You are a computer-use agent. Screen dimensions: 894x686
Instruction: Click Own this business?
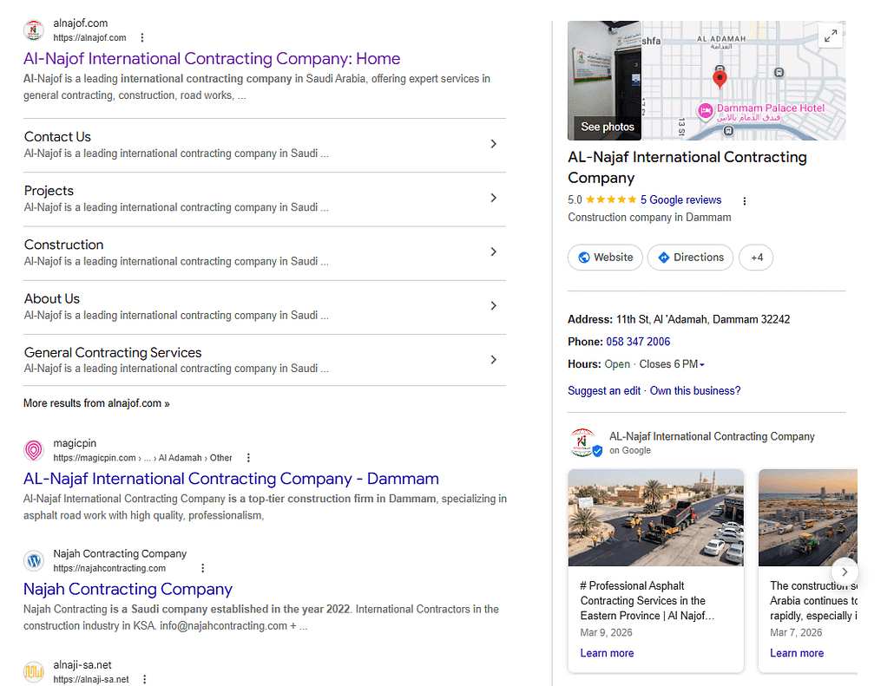coord(695,391)
